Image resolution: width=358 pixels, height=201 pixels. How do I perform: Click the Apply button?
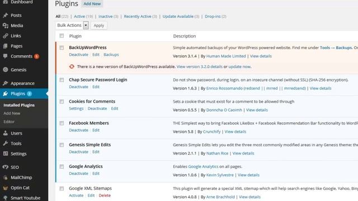[x=99, y=25]
